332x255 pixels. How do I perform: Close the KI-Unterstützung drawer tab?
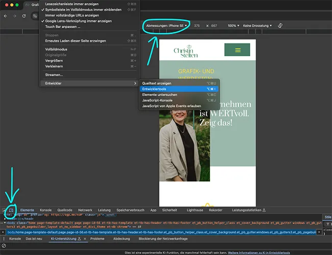(x=85, y=239)
